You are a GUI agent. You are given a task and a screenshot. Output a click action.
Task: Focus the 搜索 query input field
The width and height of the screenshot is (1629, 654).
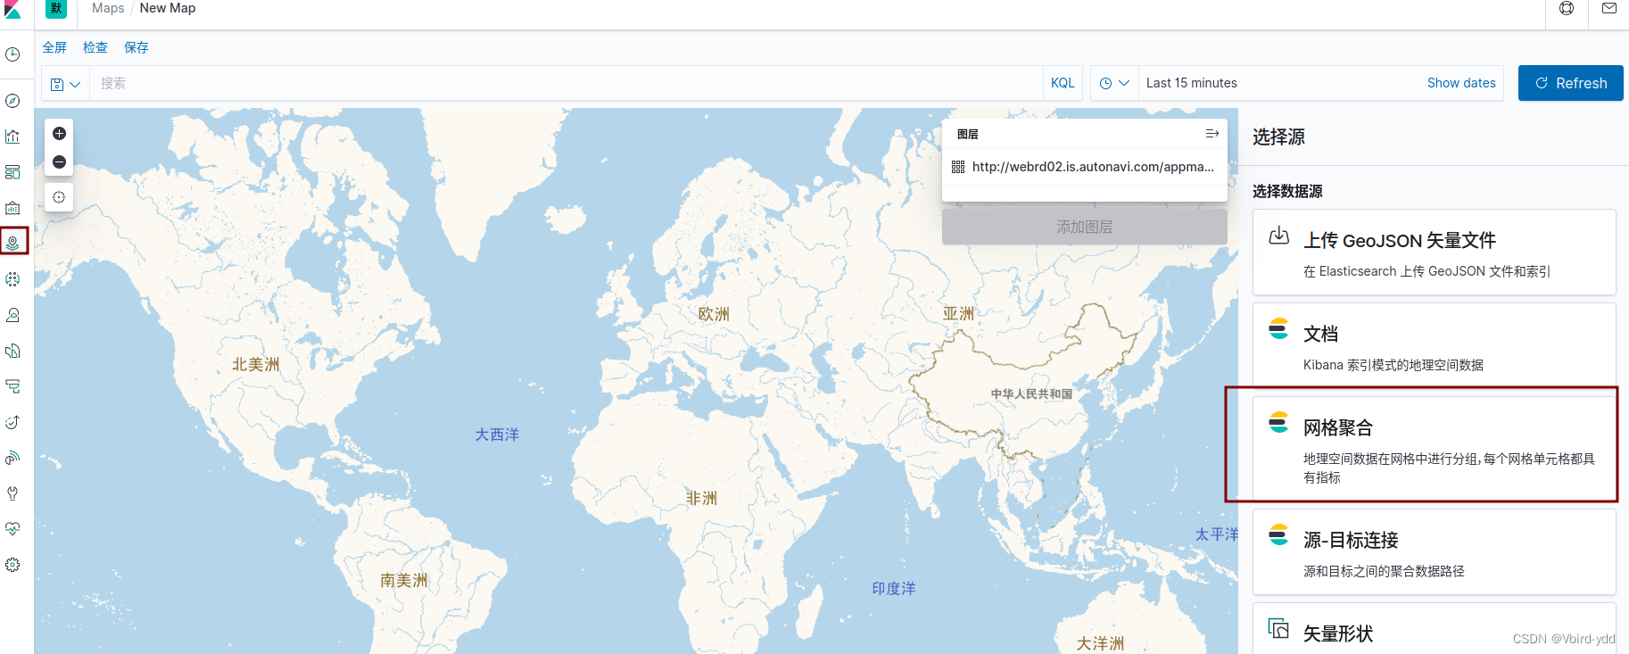pos(566,83)
